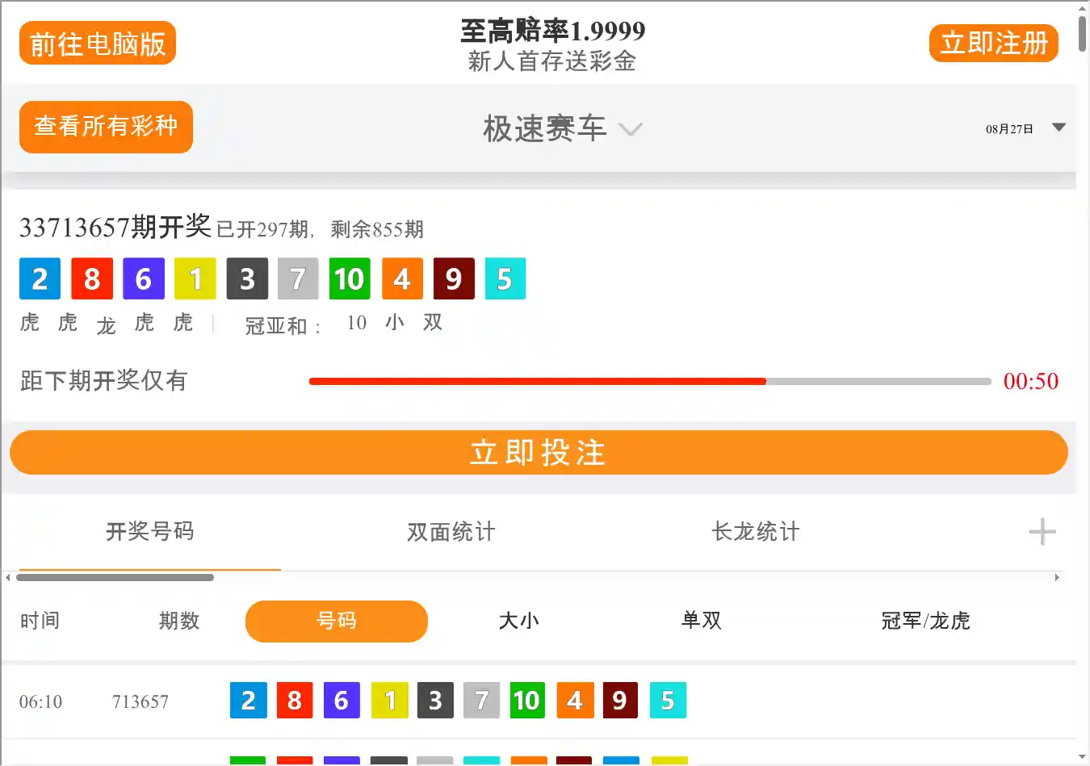The image size is (1090, 766).
Task: Click the blue number 2 ball in latest draw
Action: click(40, 279)
